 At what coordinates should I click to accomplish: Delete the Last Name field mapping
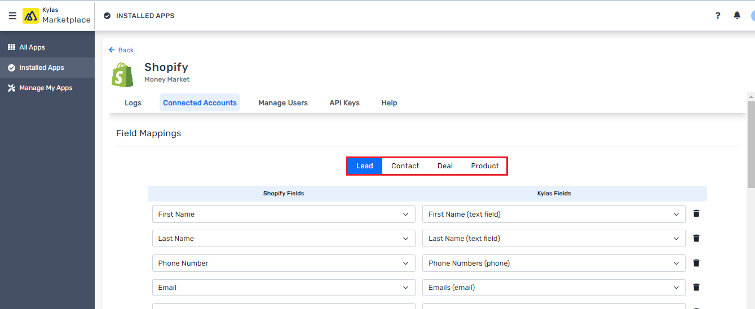tap(696, 238)
